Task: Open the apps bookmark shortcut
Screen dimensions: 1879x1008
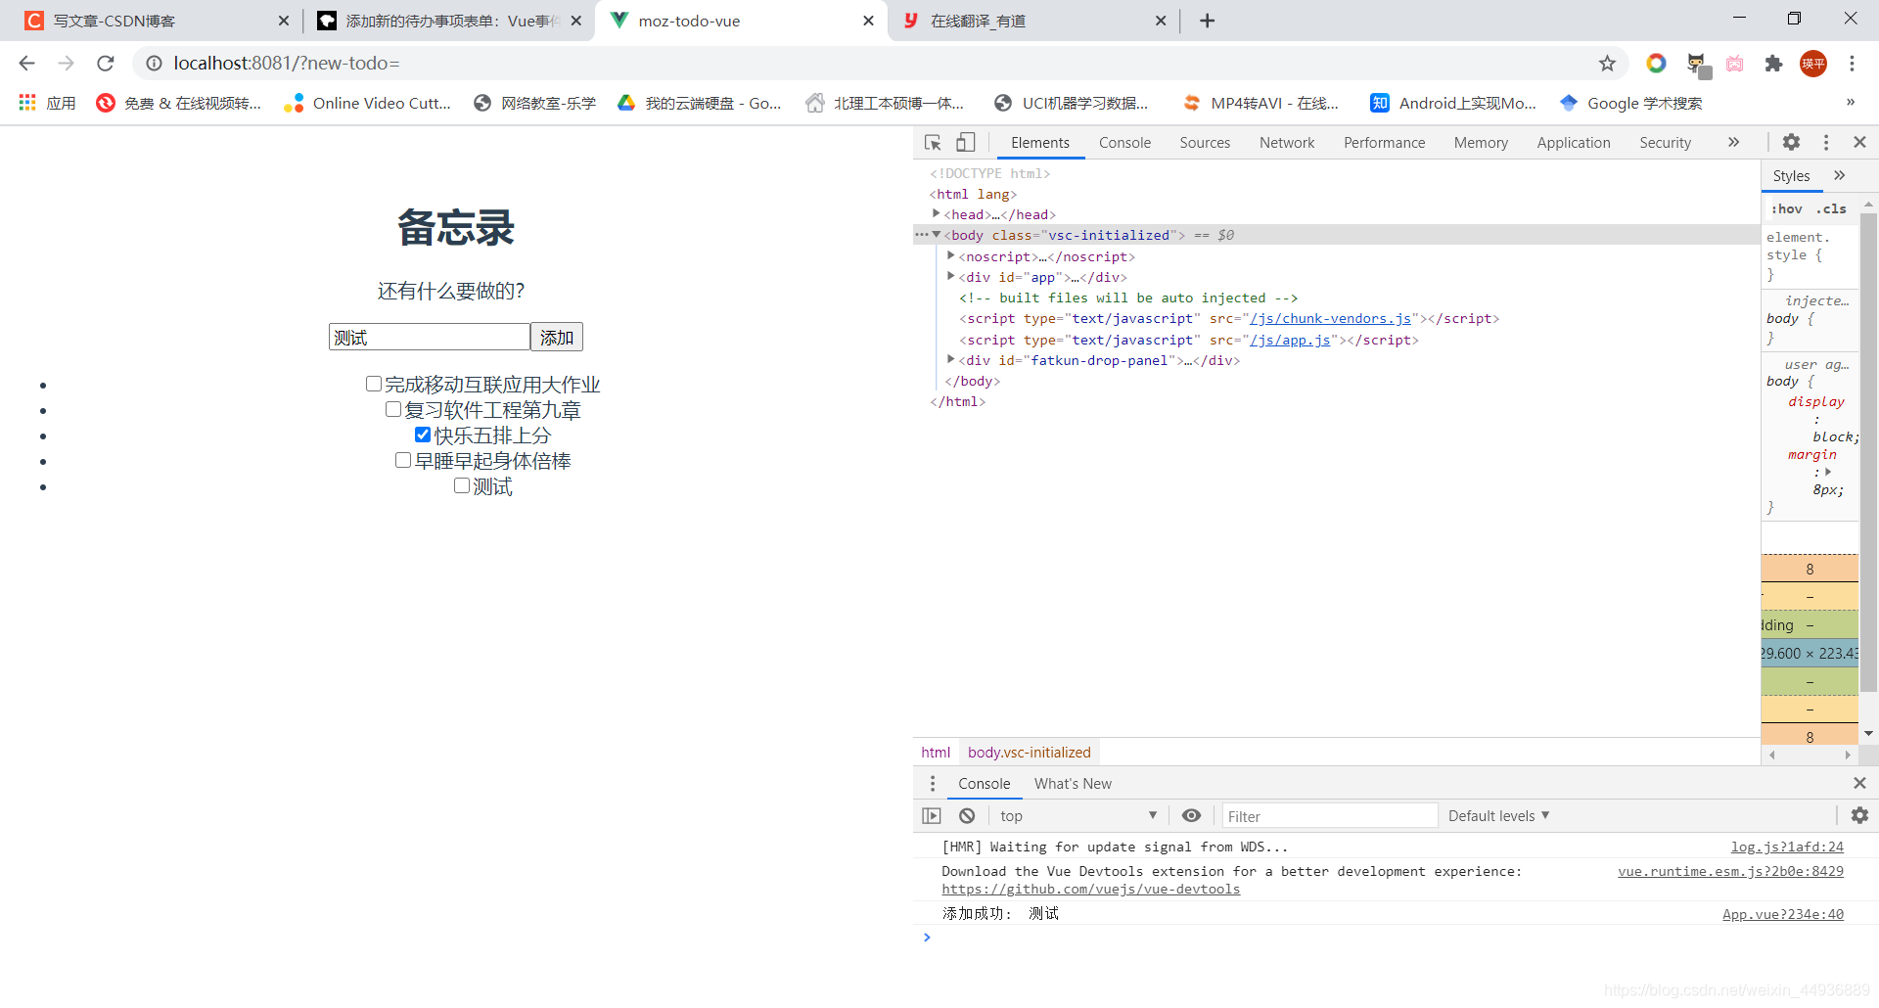Action: coord(47,103)
